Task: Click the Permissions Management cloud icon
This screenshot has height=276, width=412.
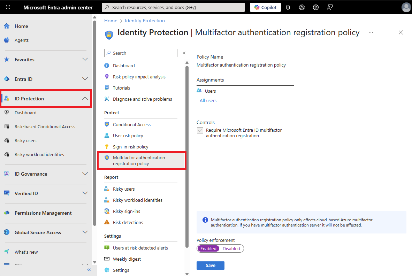Action: point(7,213)
